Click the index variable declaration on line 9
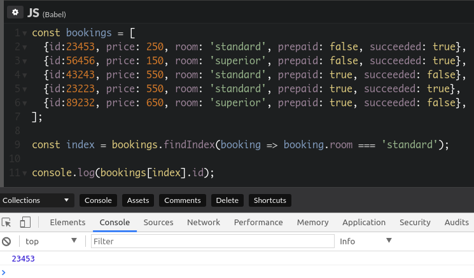474x278 pixels. tap(80, 145)
